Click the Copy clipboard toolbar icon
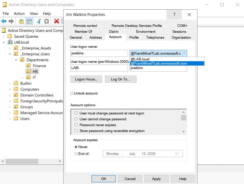The width and height of the screenshot is (244, 184). [x=47, y=21]
